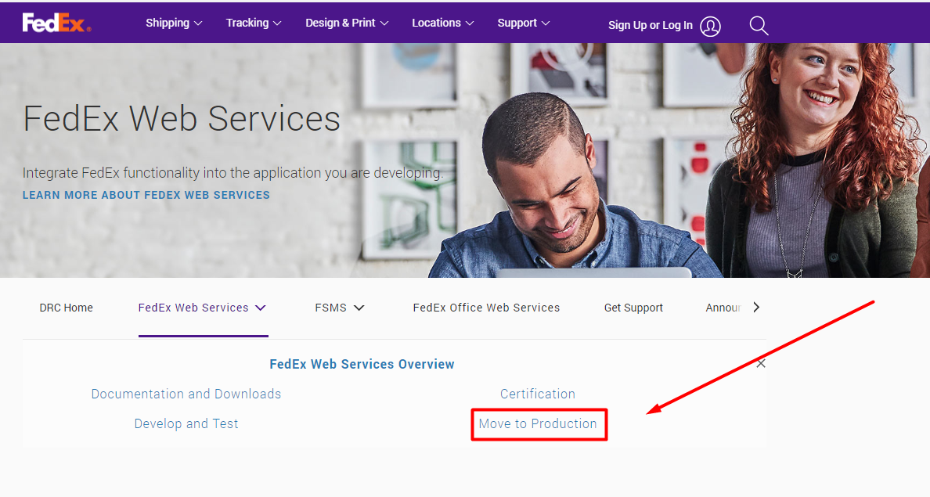Open the Locations dropdown menu
The height and width of the screenshot is (497, 930).
click(442, 23)
